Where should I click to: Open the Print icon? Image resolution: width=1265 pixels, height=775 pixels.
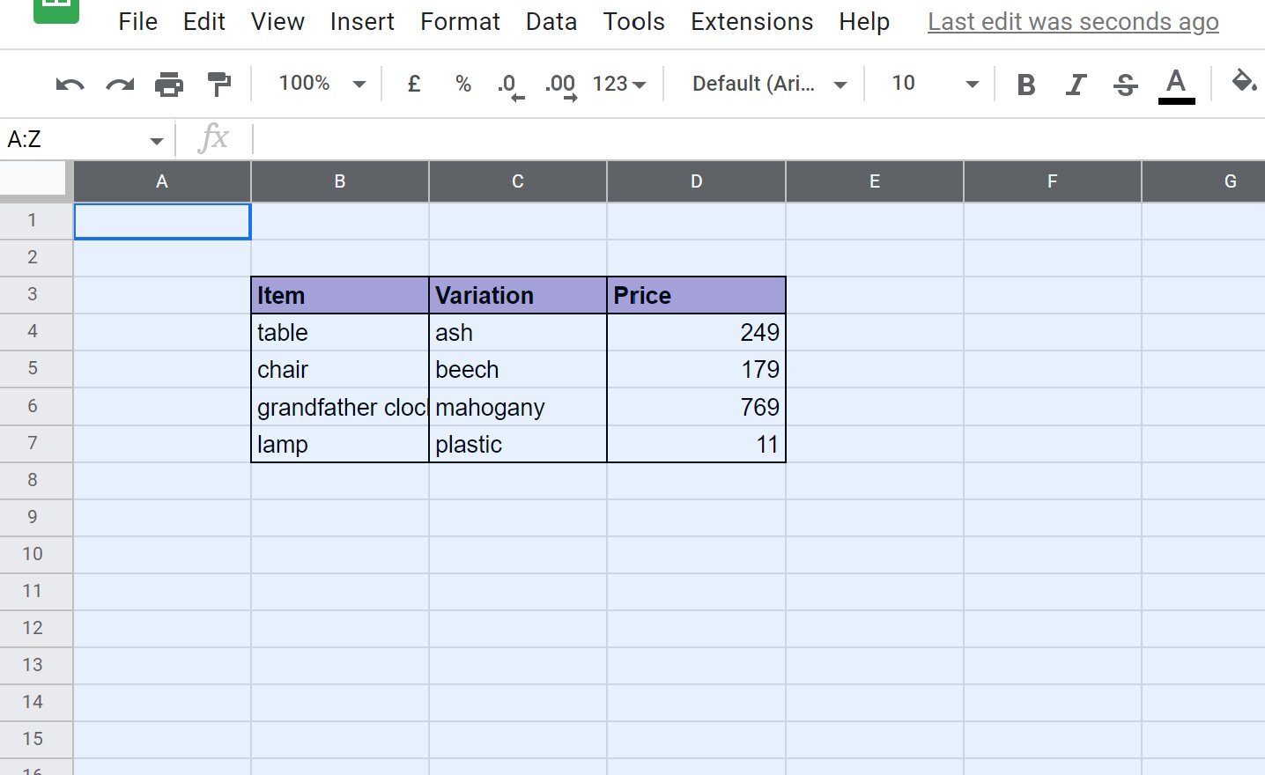coord(169,84)
